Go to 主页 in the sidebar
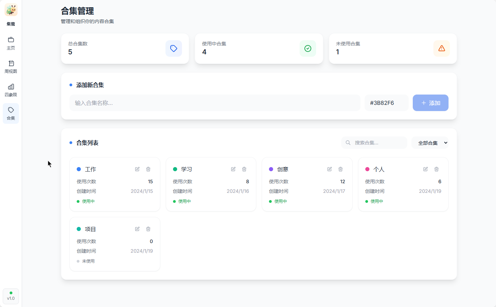The width and height of the screenshot is (496, 307). tap(11, 43)
